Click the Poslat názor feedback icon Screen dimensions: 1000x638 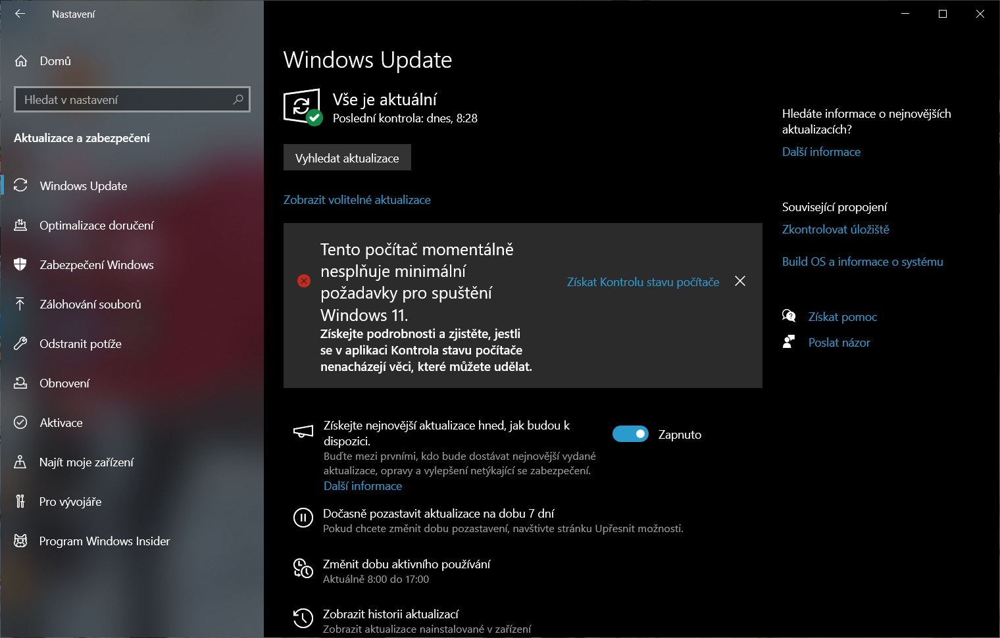pos(788,341)
